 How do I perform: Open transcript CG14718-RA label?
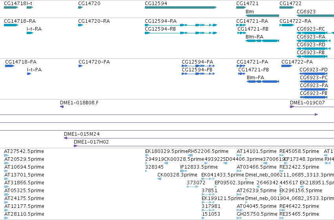[20, 21]
